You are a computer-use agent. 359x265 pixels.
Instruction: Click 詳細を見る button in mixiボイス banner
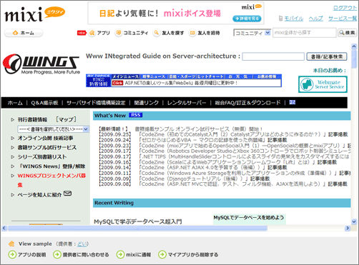click(247, 19)
